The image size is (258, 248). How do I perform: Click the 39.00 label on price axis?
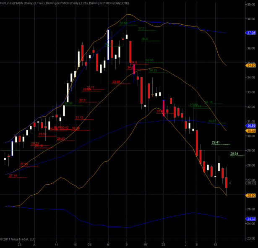[x=251, y=5]
